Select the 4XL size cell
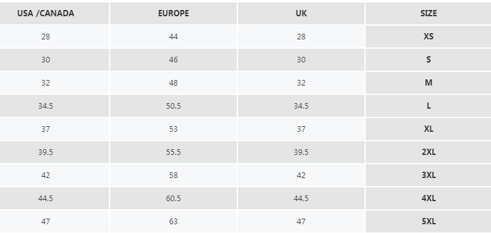This screenshot has width=491, height=233. click(x=428, y=199)
